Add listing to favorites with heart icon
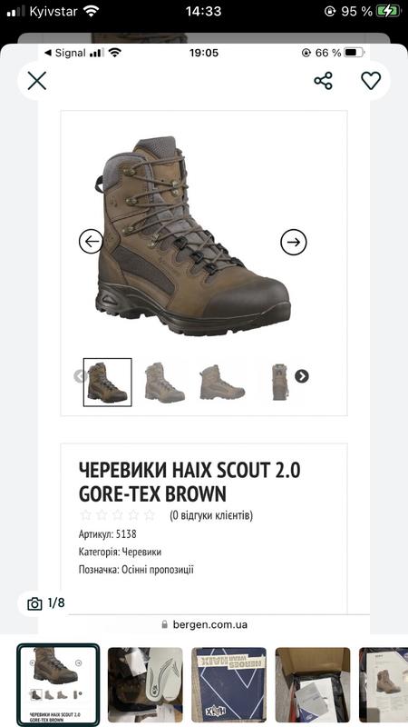This screenshot has height=727, width=408. pyautogui.click(x=371, y=81)
